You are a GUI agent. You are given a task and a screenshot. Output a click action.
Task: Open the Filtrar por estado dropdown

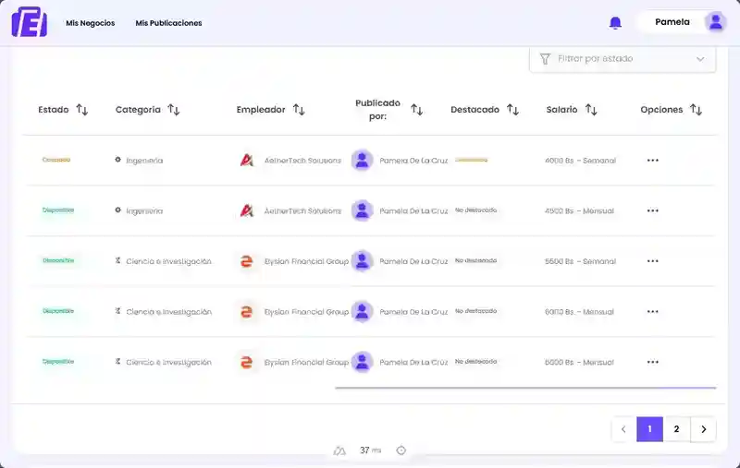pyautogui.click(x=622, y=59)
